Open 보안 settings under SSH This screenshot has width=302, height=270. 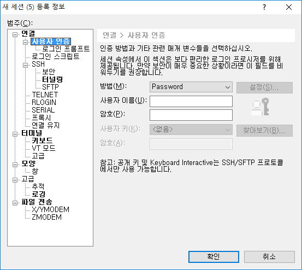[x=49, y=72]
